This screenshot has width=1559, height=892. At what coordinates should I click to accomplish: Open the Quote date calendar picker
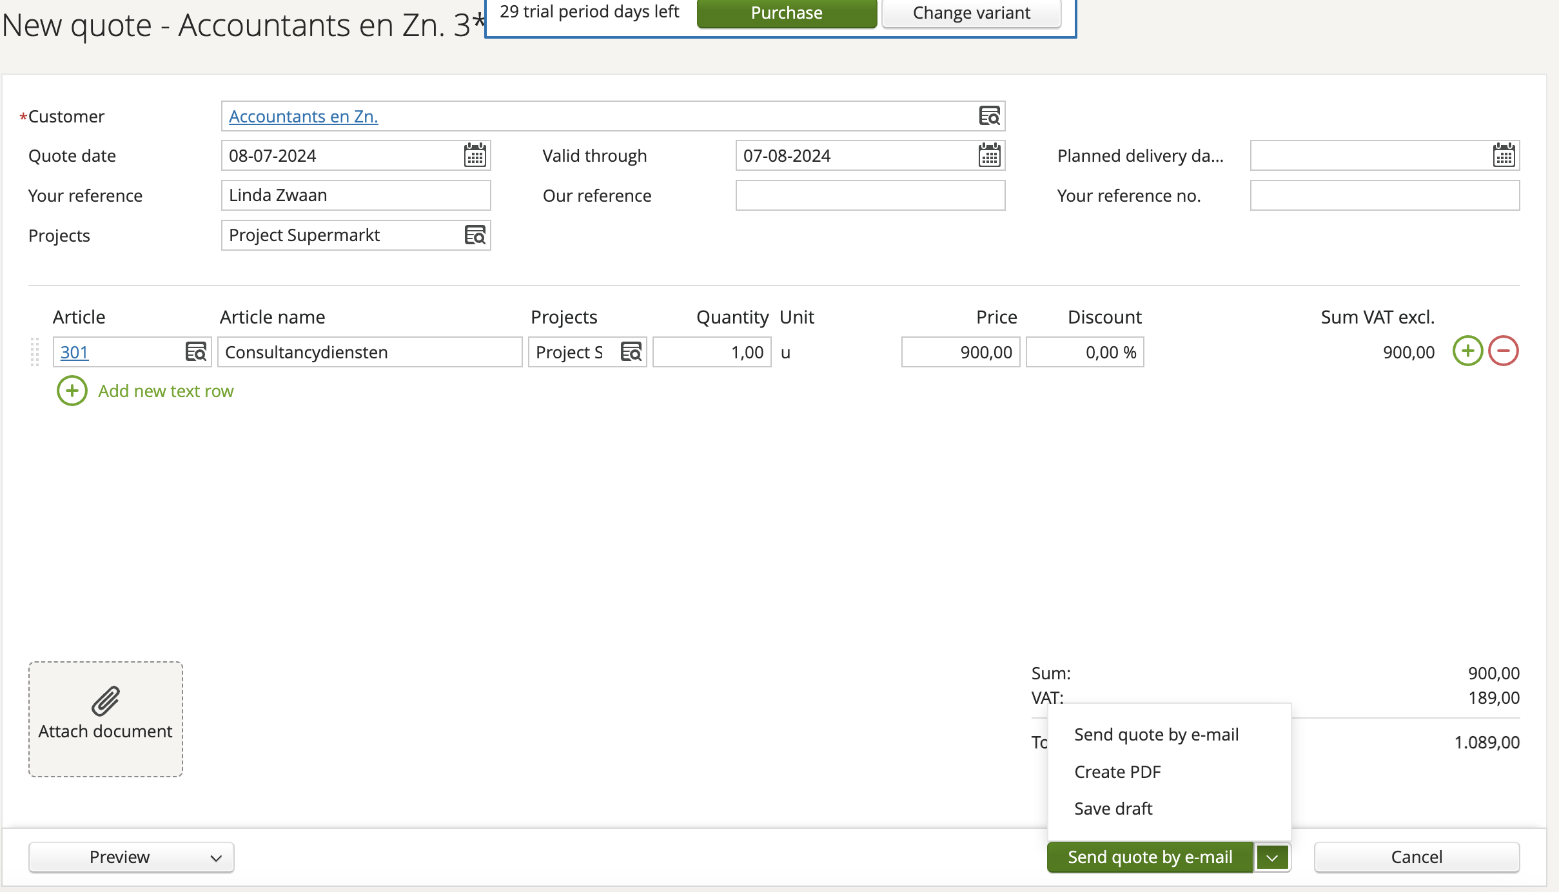pos(475,155)
